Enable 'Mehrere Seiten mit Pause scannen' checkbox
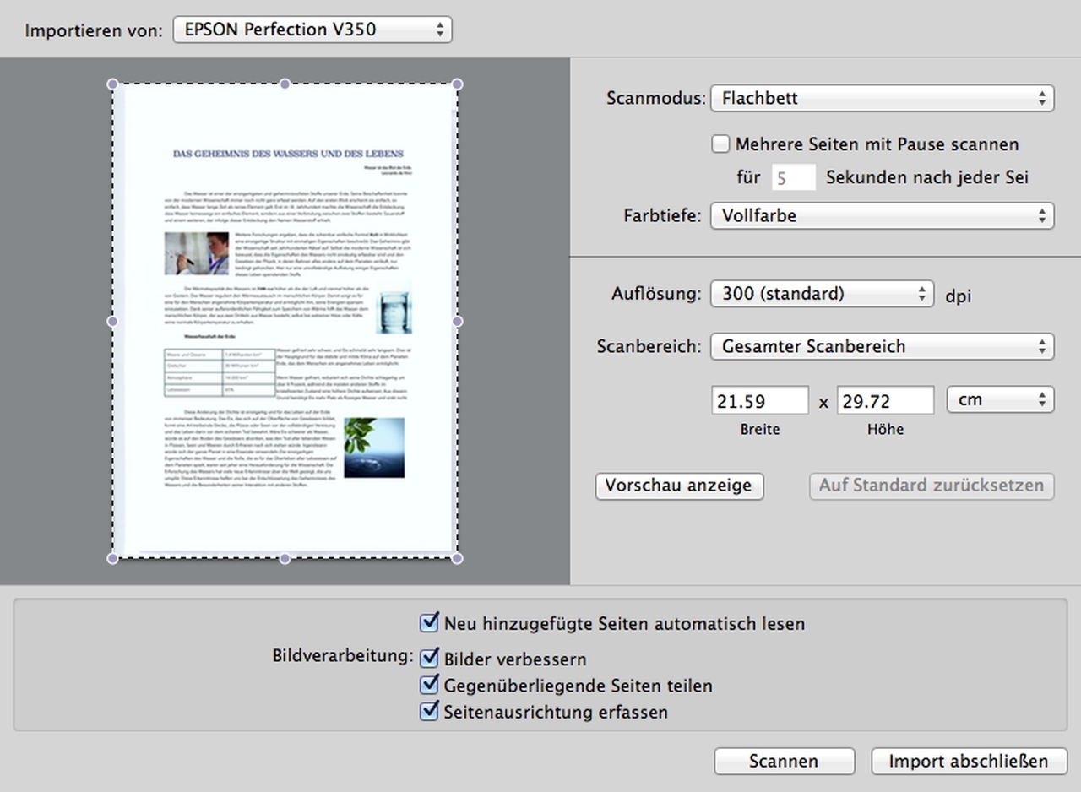 pyautogui.click(x=720, y=144)
